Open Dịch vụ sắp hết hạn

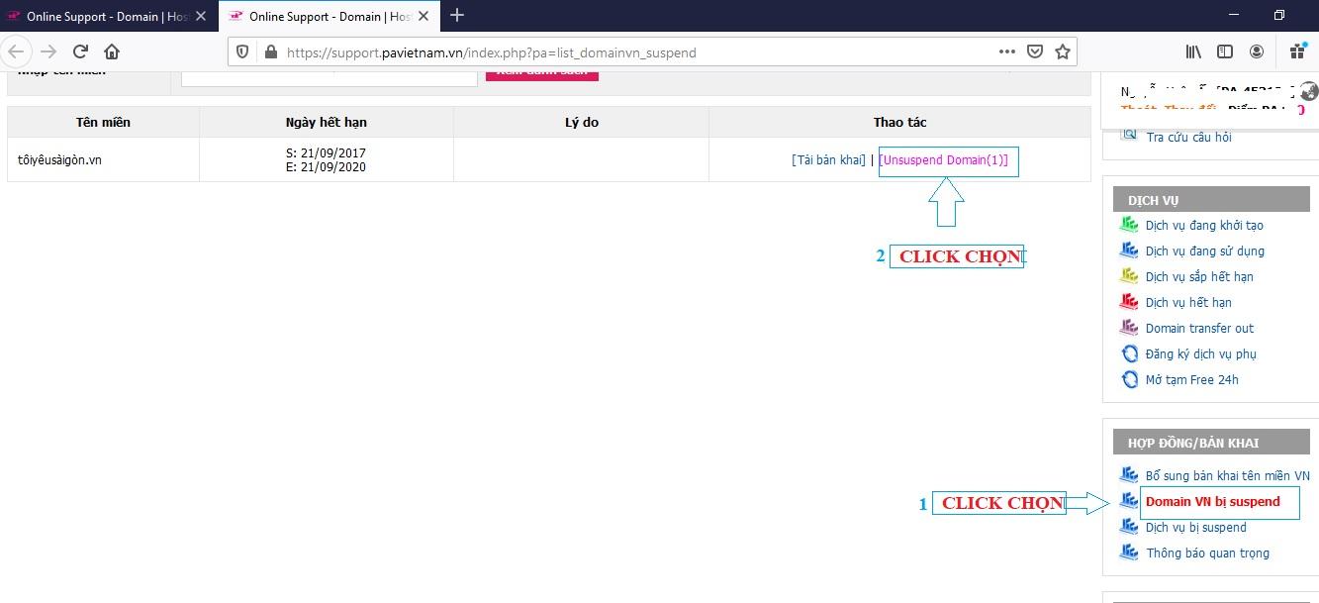pos(1199,276)
